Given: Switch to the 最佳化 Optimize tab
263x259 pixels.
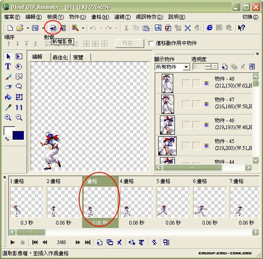Looking at the screenshot, I should (60, 57).
